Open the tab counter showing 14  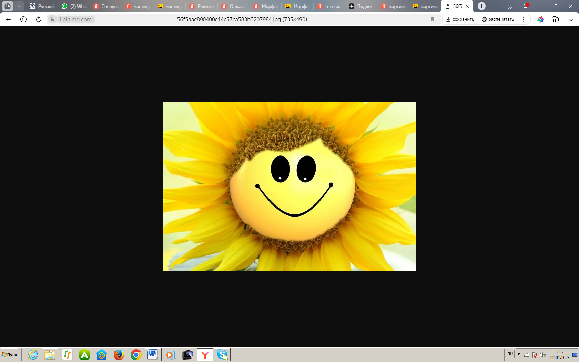(x=8, y=6)
